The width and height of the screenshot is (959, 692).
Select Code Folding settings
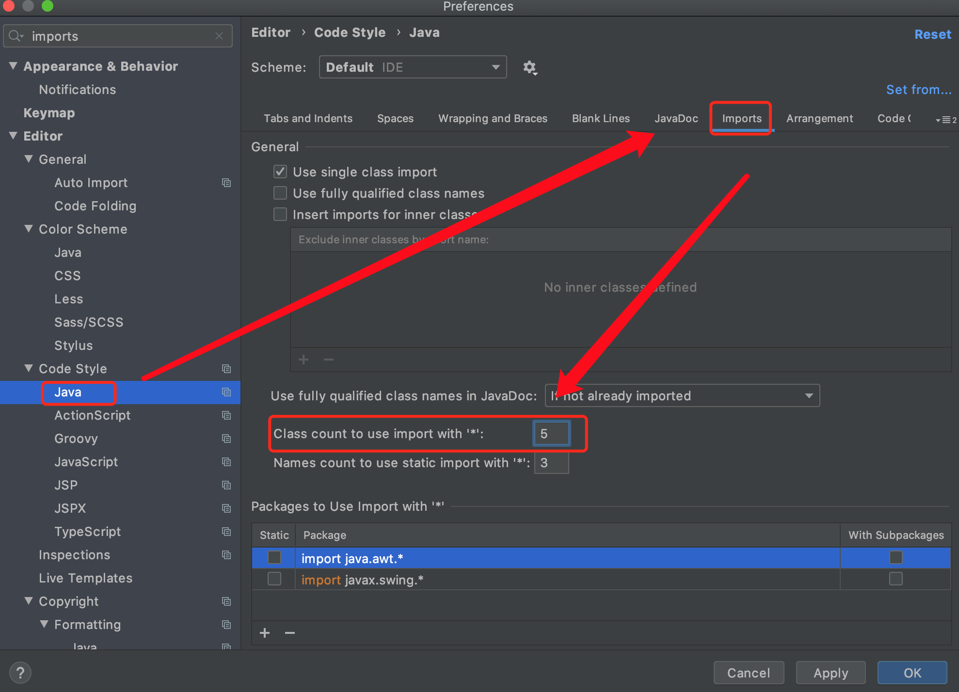[x=95, y=206]
